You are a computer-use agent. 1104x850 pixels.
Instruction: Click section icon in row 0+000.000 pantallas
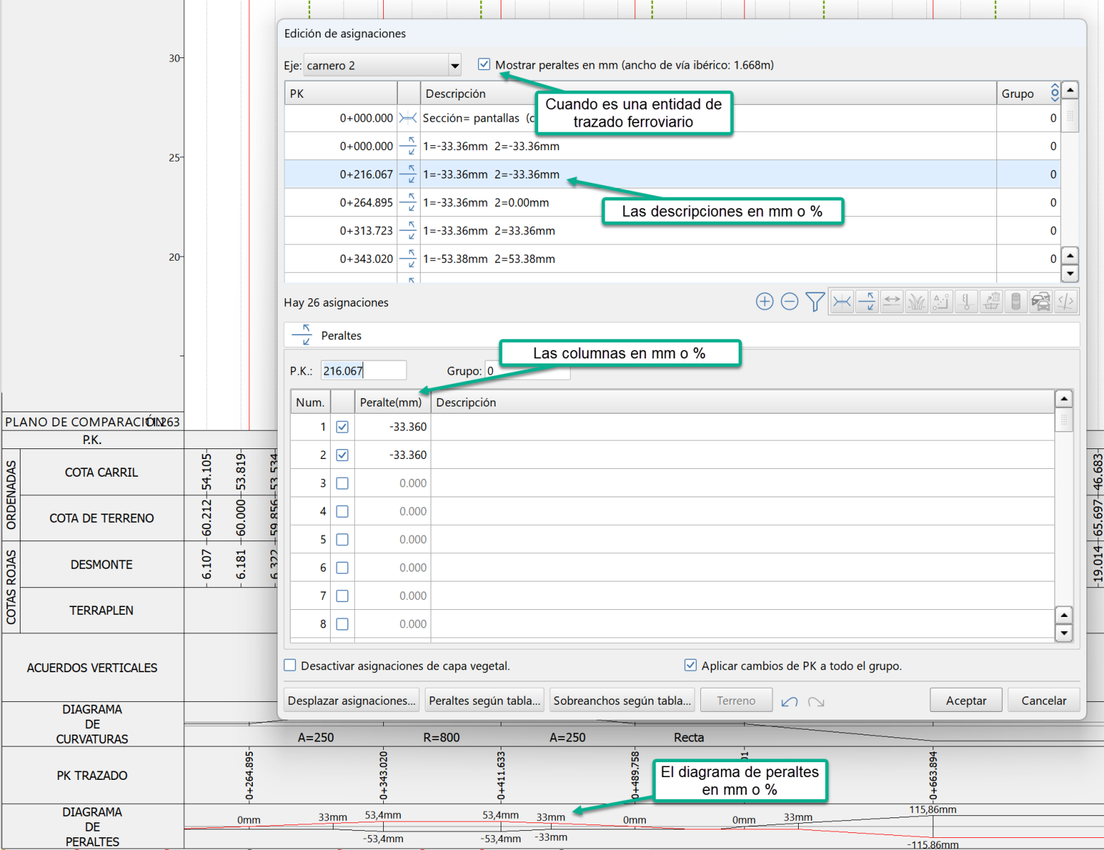point(408,118)
